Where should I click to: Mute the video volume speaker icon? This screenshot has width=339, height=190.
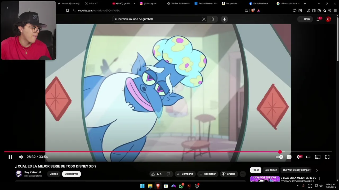(21, 157)
